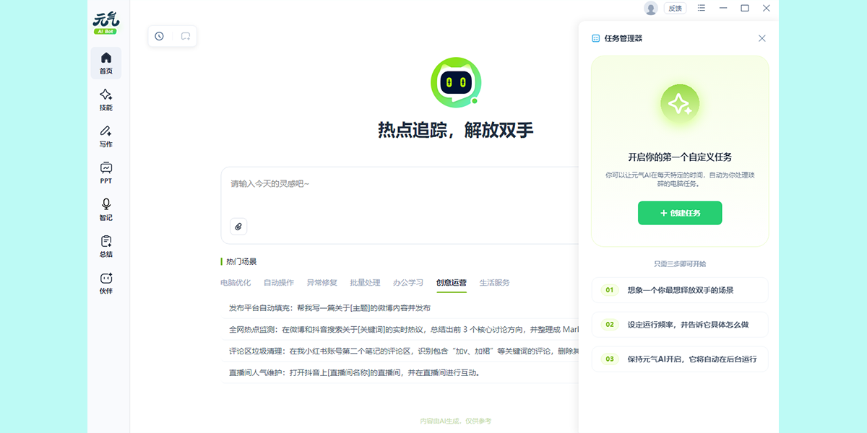Open the list menu icon in the title bar
867x433 pixels.
coord(700,8)
